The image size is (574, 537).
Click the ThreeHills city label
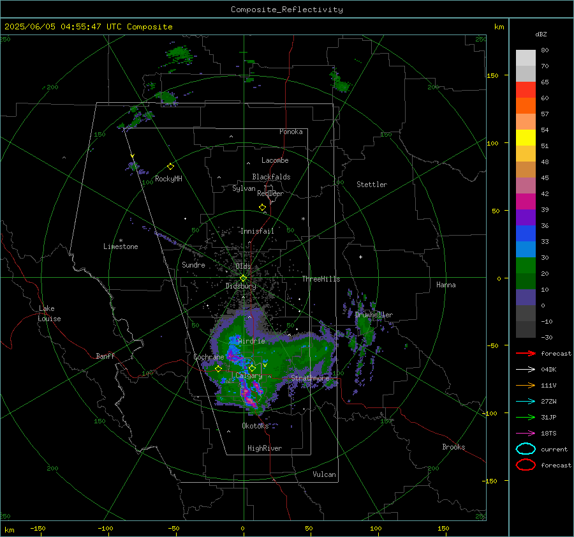321,279
